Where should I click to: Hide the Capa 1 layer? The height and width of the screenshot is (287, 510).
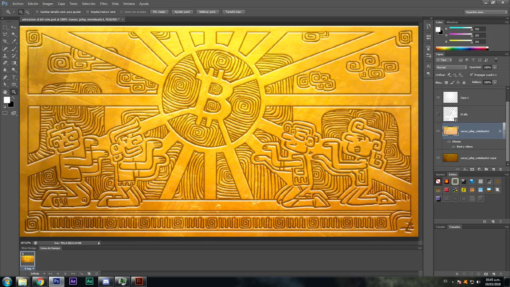(x=438, y=97)
